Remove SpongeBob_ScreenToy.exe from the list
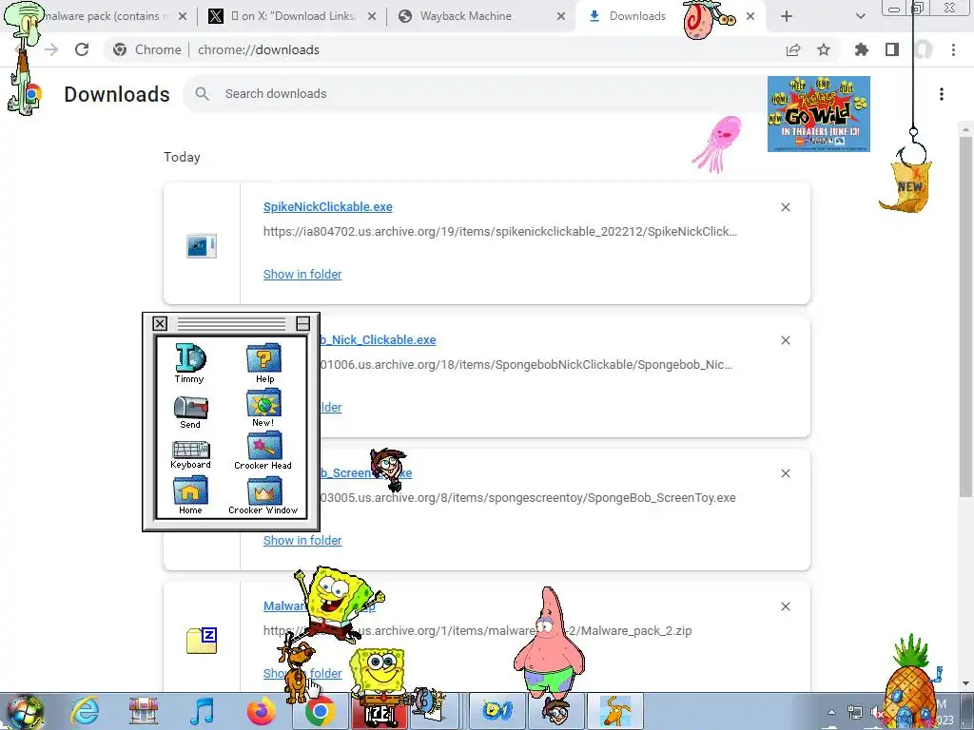The height and width of the screenshot is (730, 974). [785, 473]
